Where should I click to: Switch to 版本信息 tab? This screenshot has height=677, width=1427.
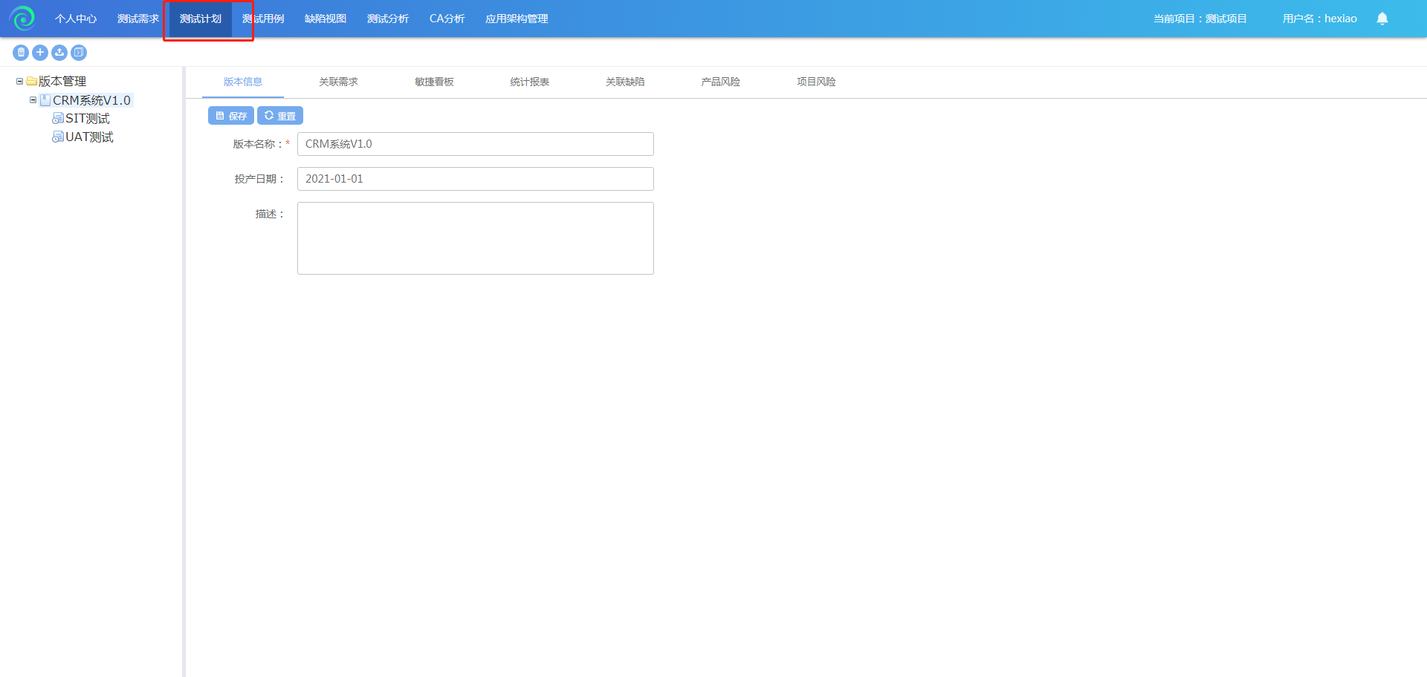243,82
